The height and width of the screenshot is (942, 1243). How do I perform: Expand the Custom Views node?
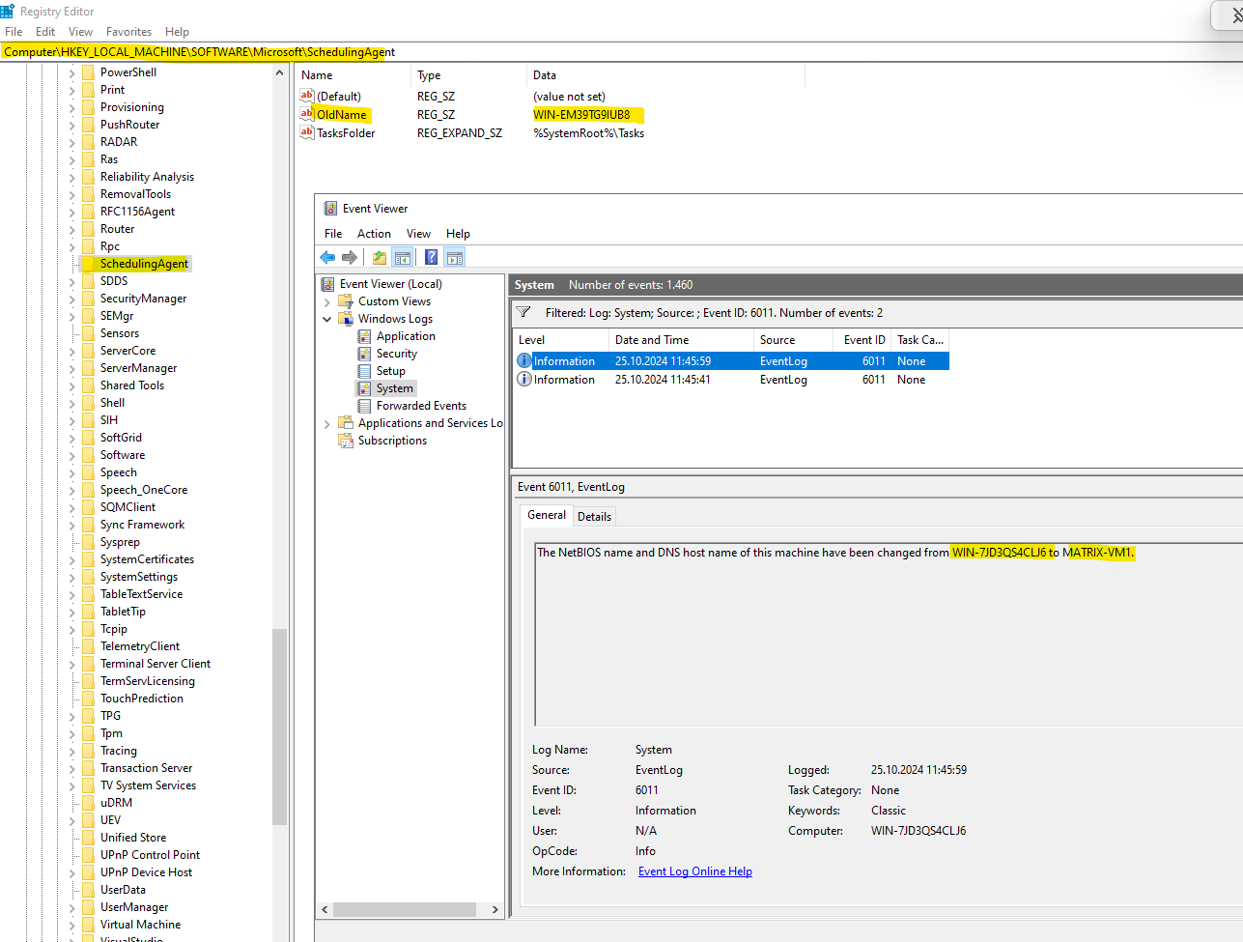pyautogui.click(x=326, y=300)
